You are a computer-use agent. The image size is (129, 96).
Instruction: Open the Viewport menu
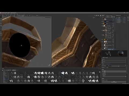pyautogui.click(x=12, y=14)
